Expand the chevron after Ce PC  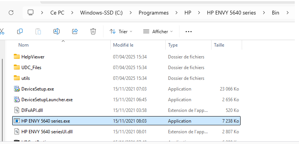pos(72,13)
